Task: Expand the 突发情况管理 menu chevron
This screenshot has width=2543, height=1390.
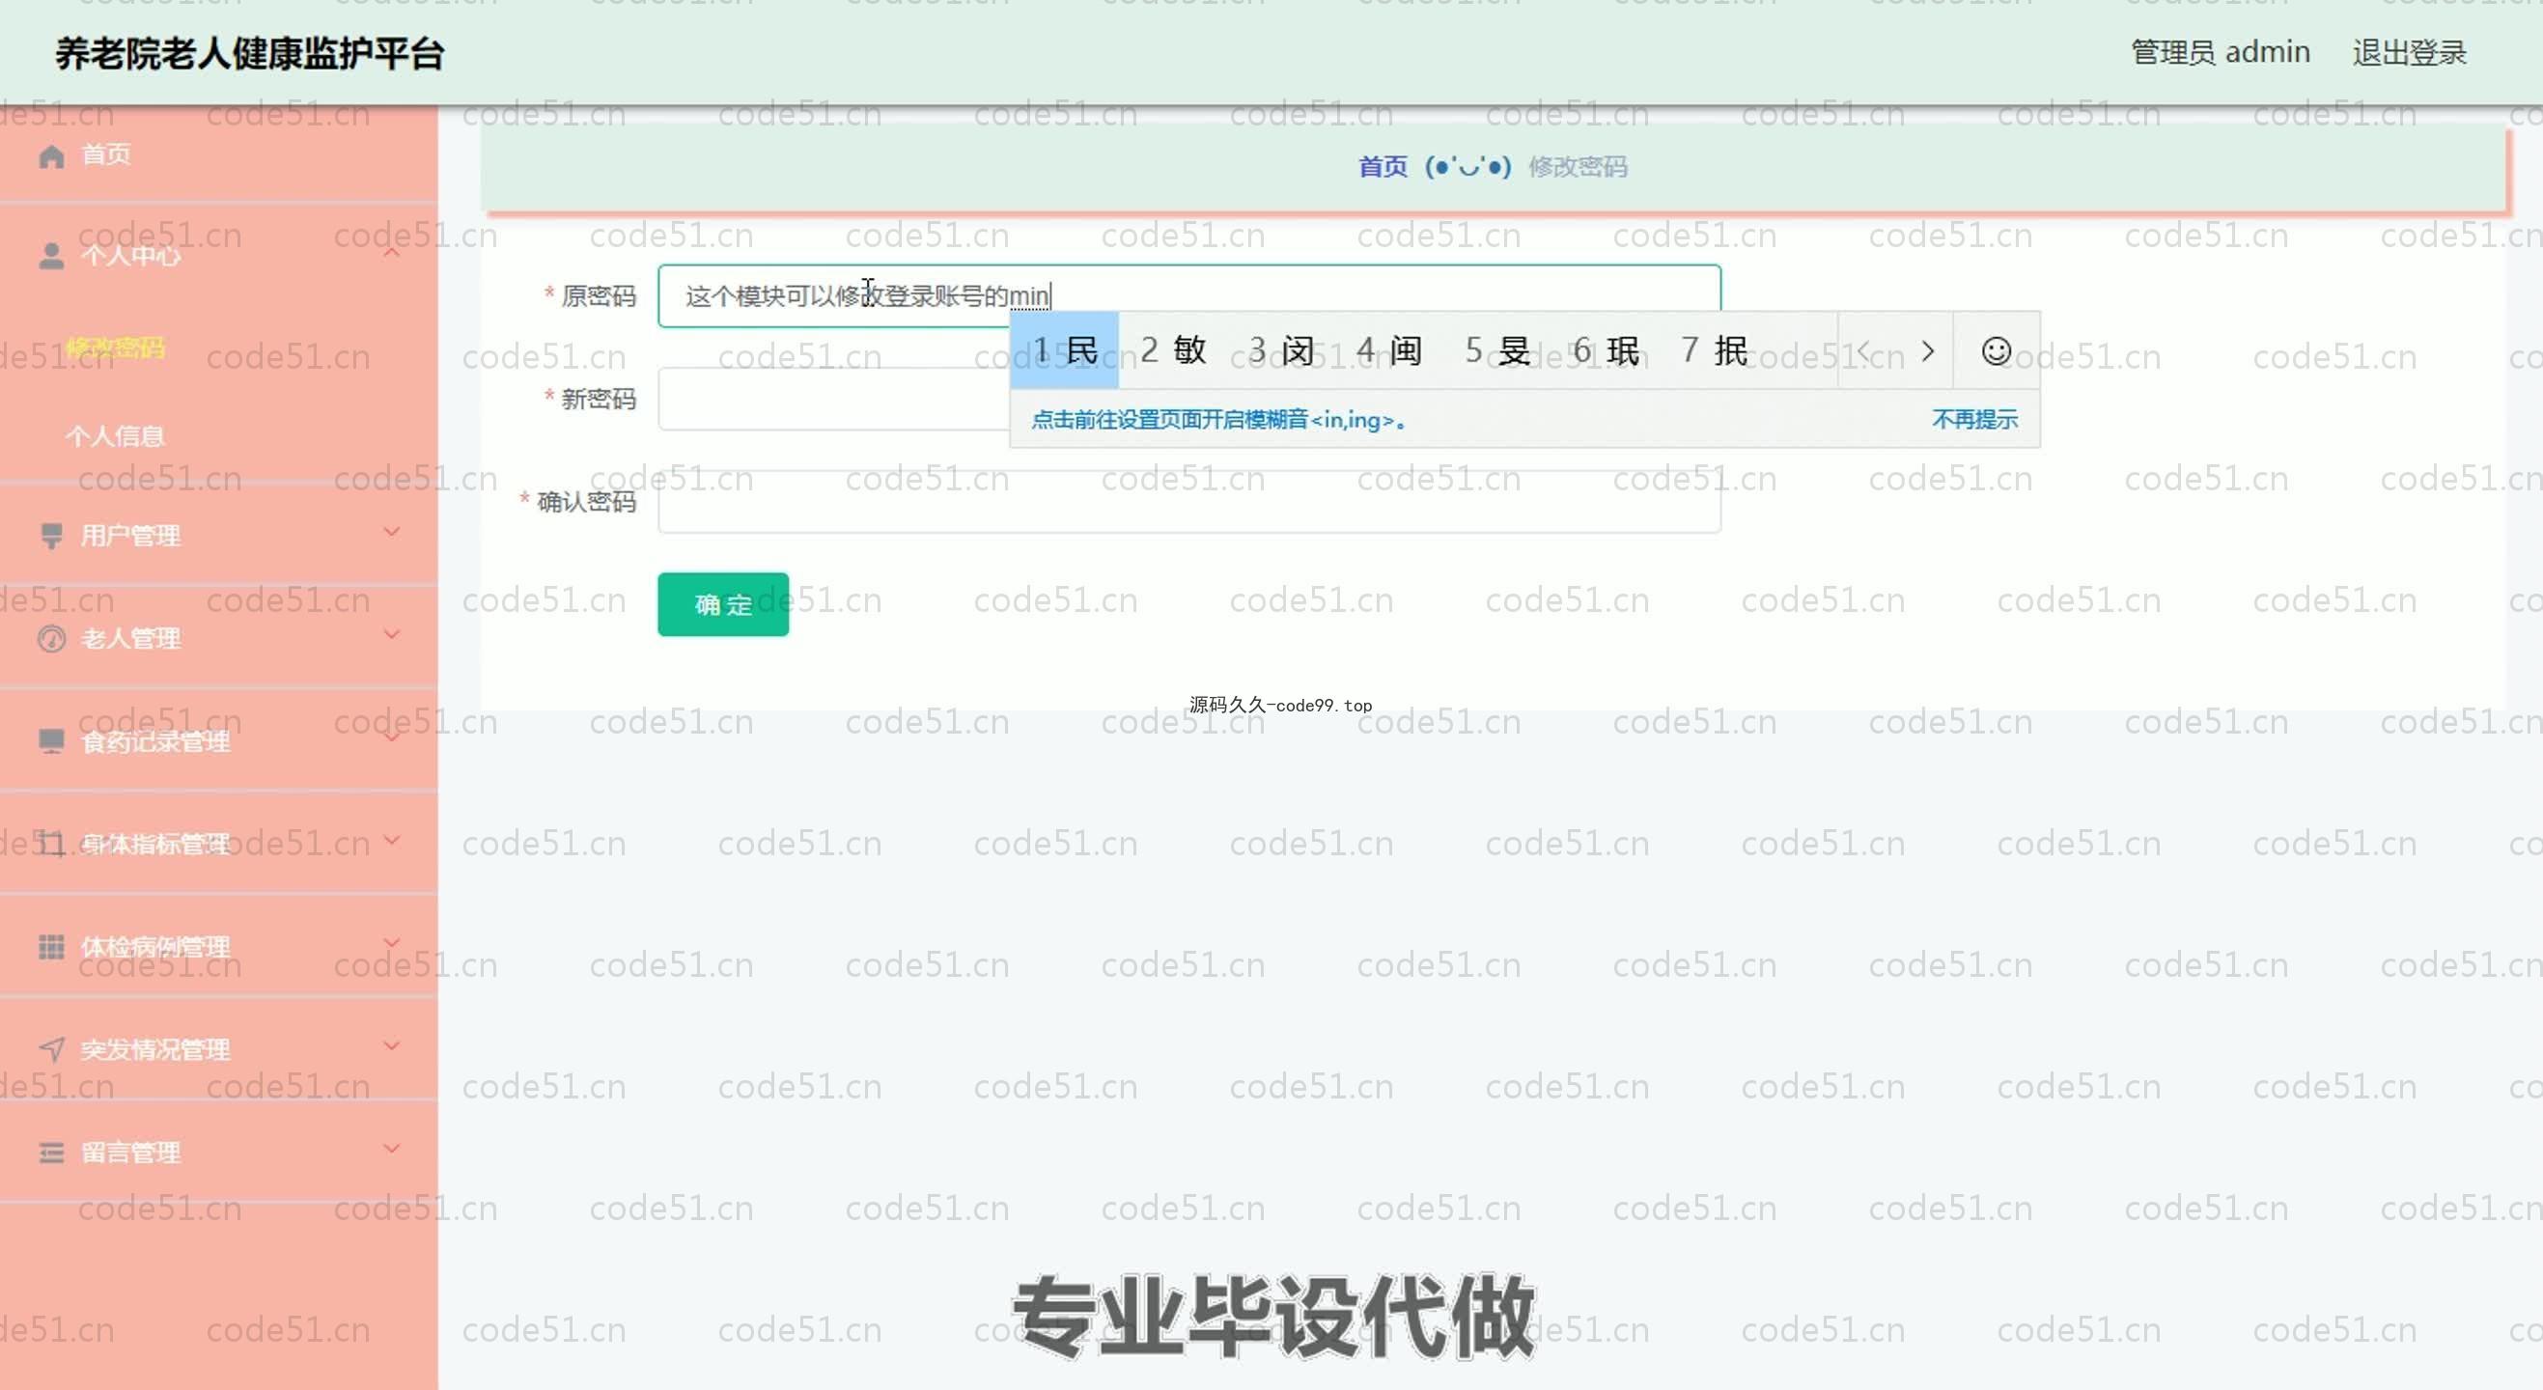Action: tap(392, 1045)
